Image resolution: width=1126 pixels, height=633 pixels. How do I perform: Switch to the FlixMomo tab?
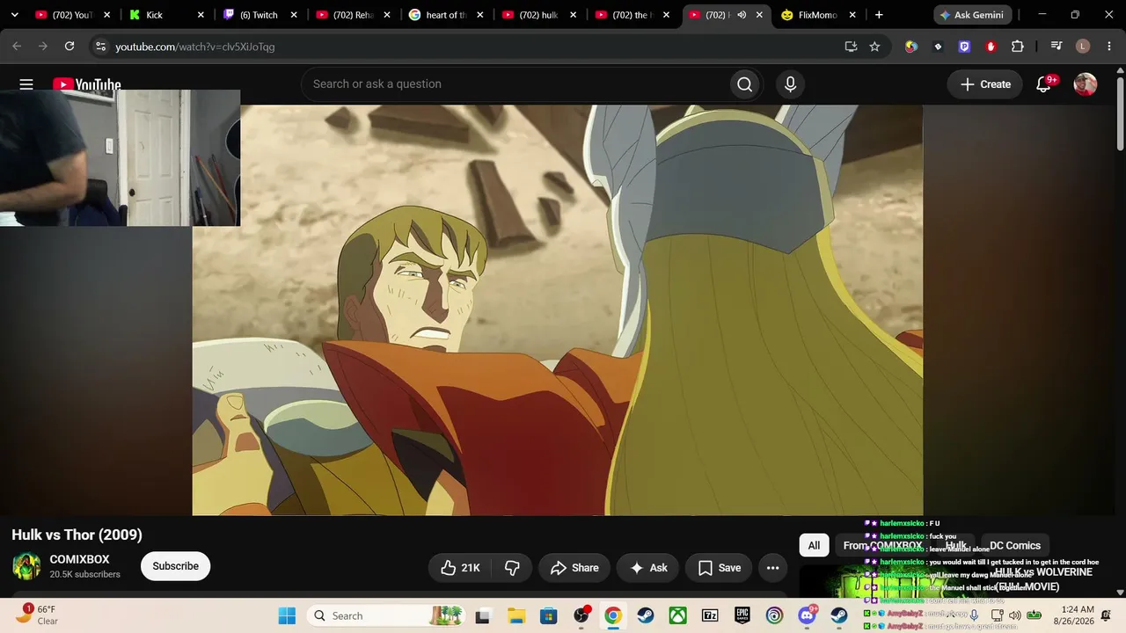(817, 15)
